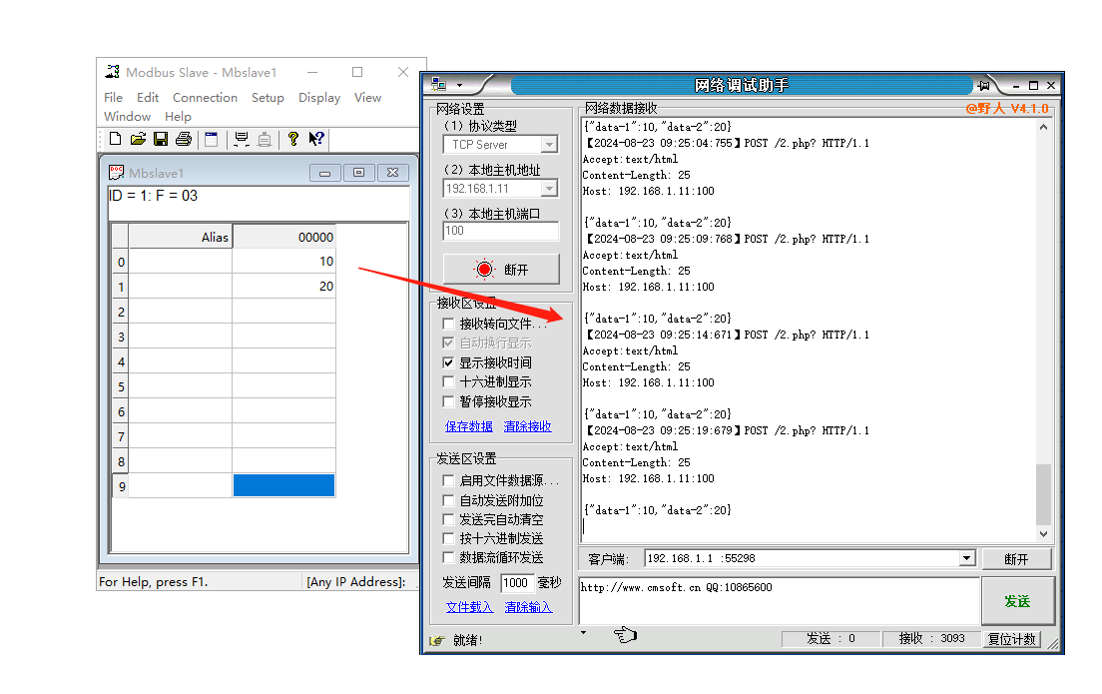Click the receive area scrollbar up arrow
Screen dimensions: 1102x694
point(1044,127)
